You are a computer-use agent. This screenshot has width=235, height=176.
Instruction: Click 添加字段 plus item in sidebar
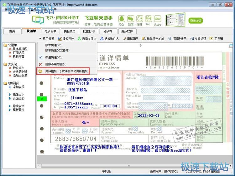click(x=18, y=87)
